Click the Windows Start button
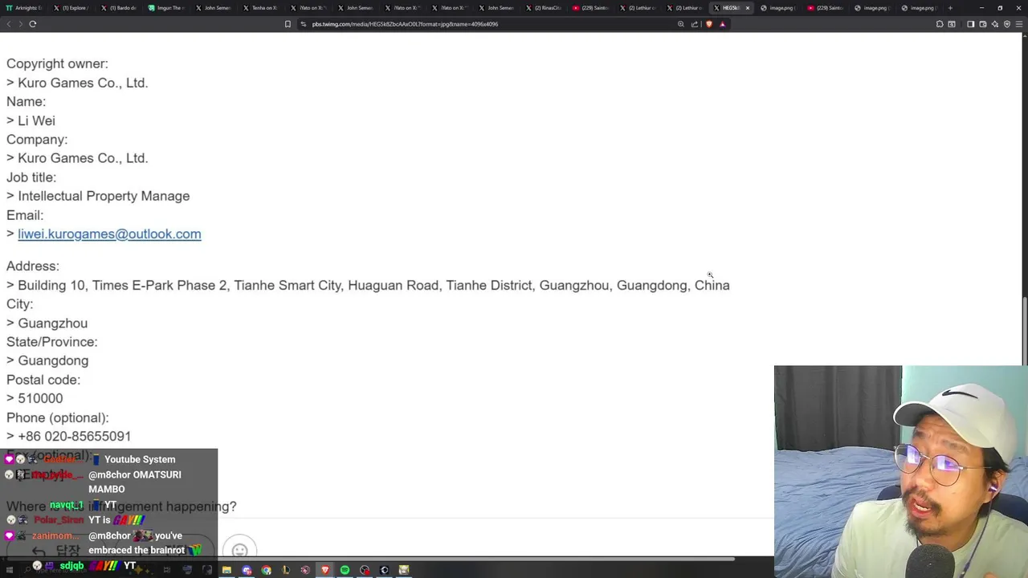1028x578 pixels. point(11,570)
